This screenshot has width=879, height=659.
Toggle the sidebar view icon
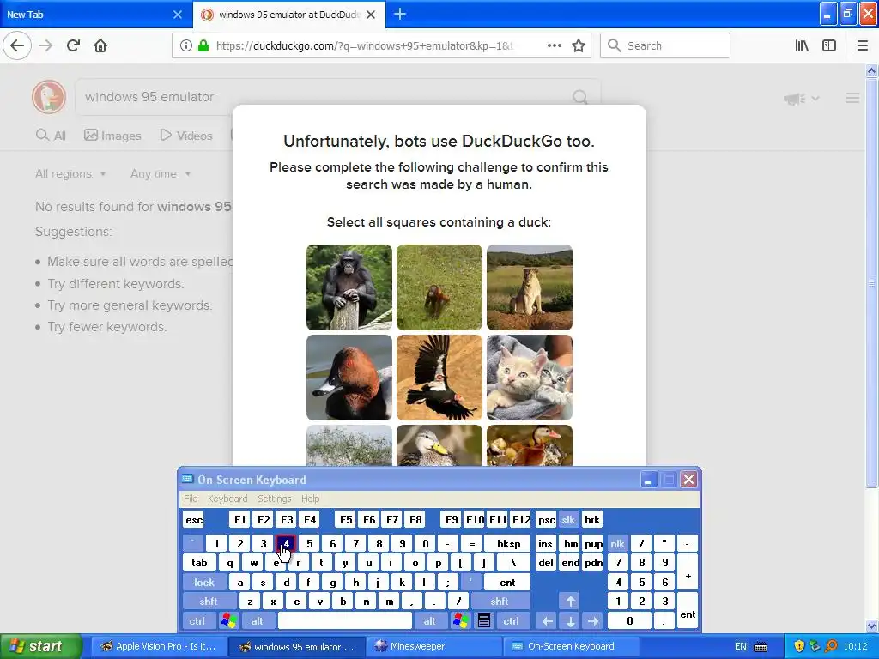[x=829, y=45]
